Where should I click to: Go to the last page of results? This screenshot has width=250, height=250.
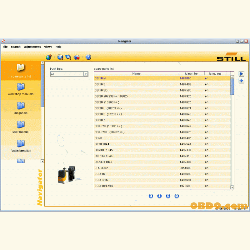(x=177, y=196)
